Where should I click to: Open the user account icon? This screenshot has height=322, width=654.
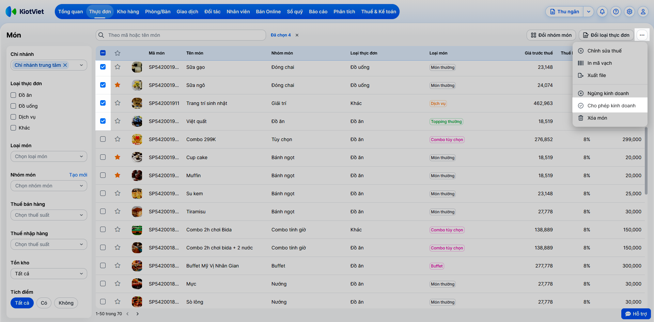tap(643, 12)
